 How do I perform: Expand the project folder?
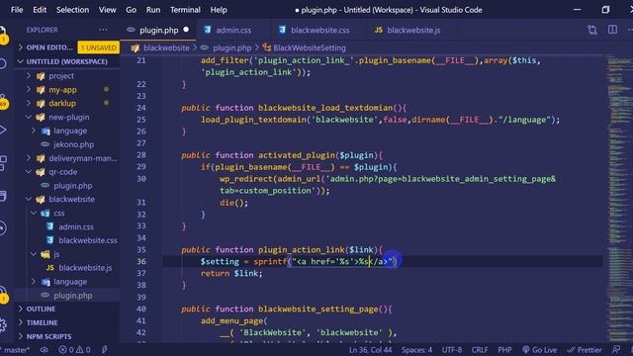[x=61, y=76]
